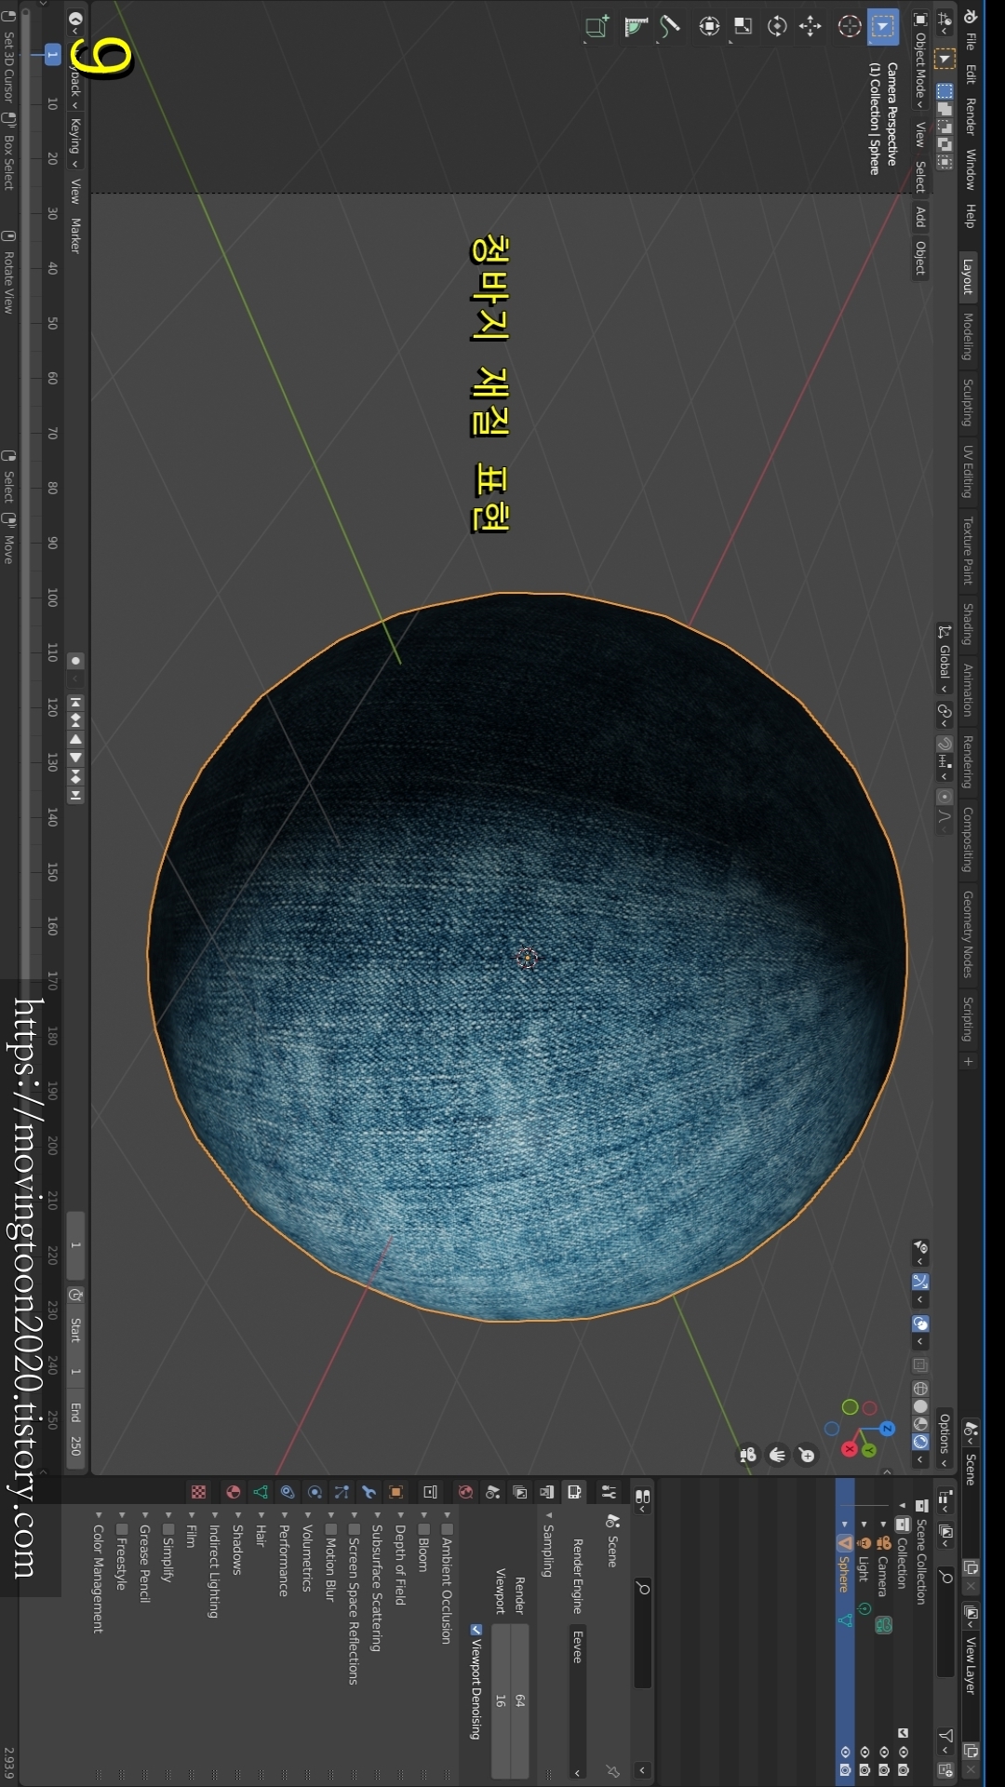
Task: Toggle the Viewport Denoising checkbox
Action: coord(476,1630)
